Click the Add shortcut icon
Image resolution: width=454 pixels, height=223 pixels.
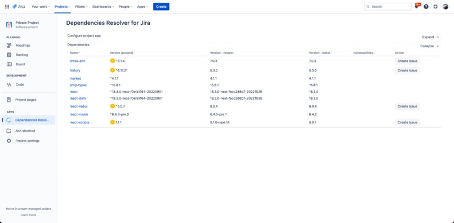pos(9,131)
